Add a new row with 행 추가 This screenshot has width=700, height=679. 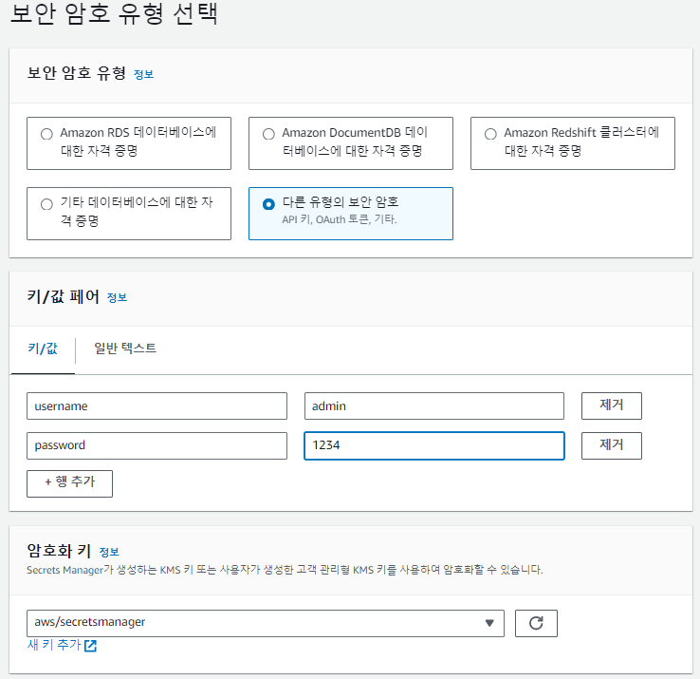click(69, 483)
